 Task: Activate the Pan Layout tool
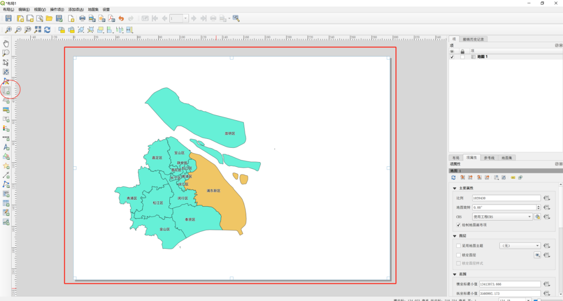[6, 43]
